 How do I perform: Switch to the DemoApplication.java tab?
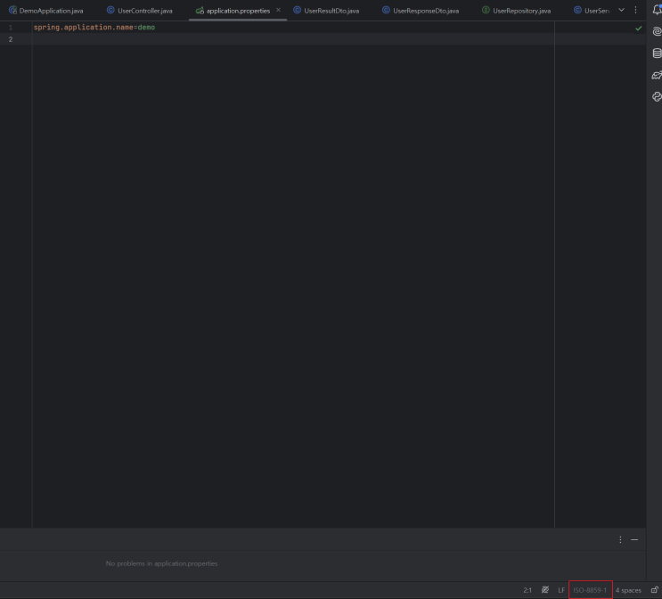click(46, 11)
